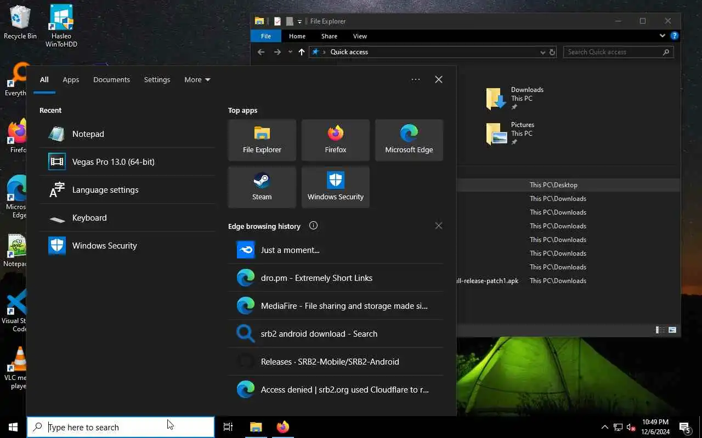Screen dimensions: 702x438
Task: Open 'dro.pm - Extremely Short Links' history entry
Action: pos(336,278)
